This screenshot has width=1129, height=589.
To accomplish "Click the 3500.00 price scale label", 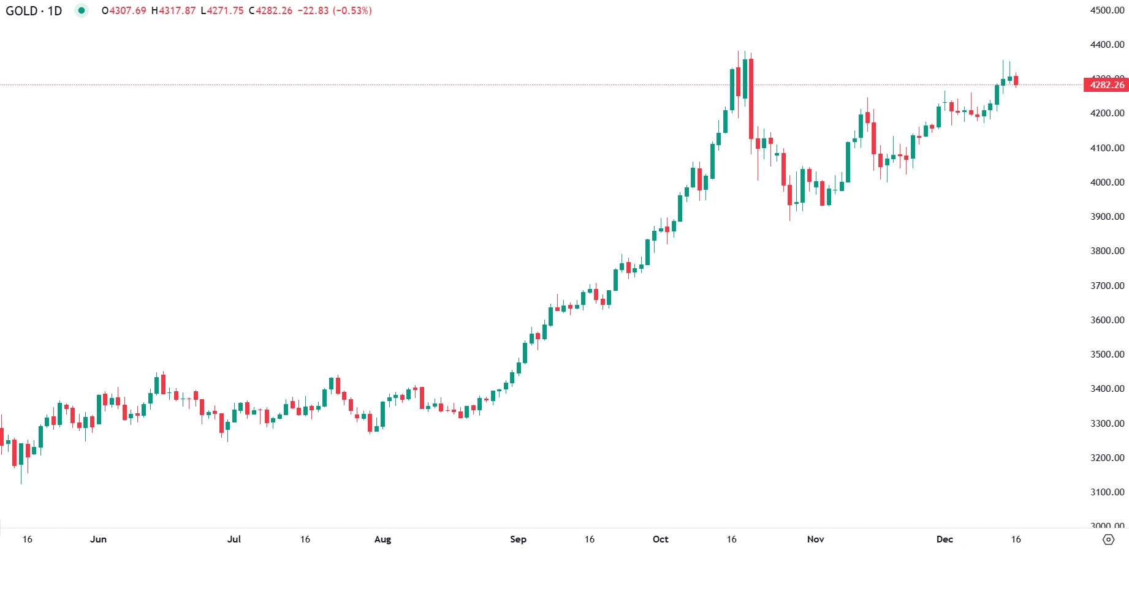I will tap(1107, 355).
